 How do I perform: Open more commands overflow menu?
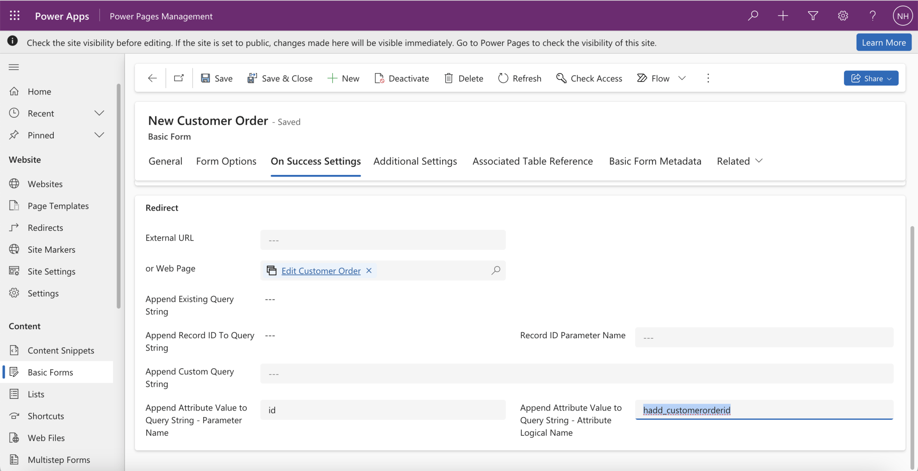[x=708, y=78]
